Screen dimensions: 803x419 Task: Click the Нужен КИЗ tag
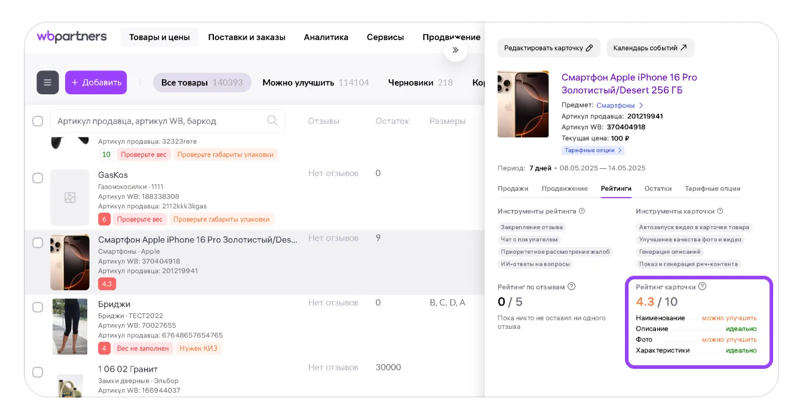point(198,348)
